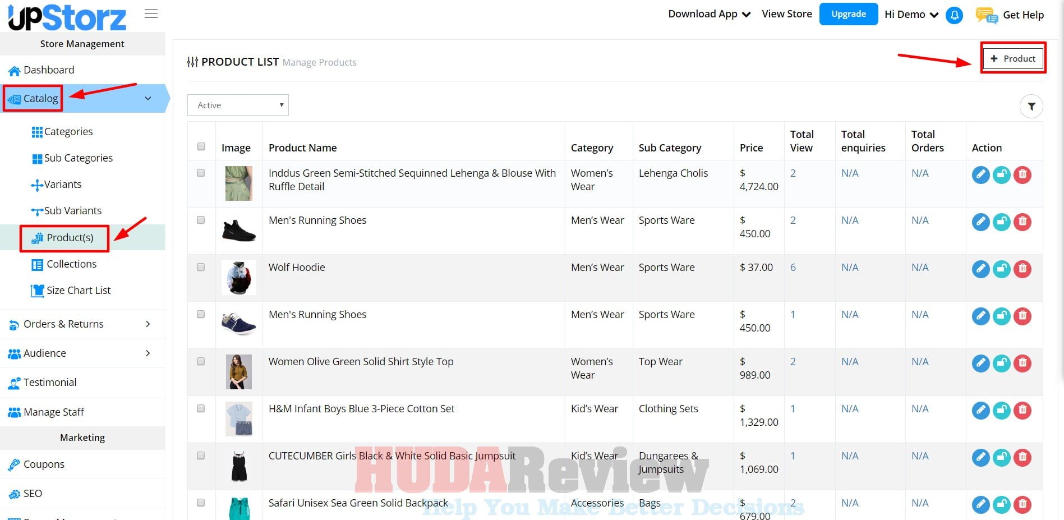
Task: Check the Inddus Green Lehenga row checkbox
Action: coord(201,173)
